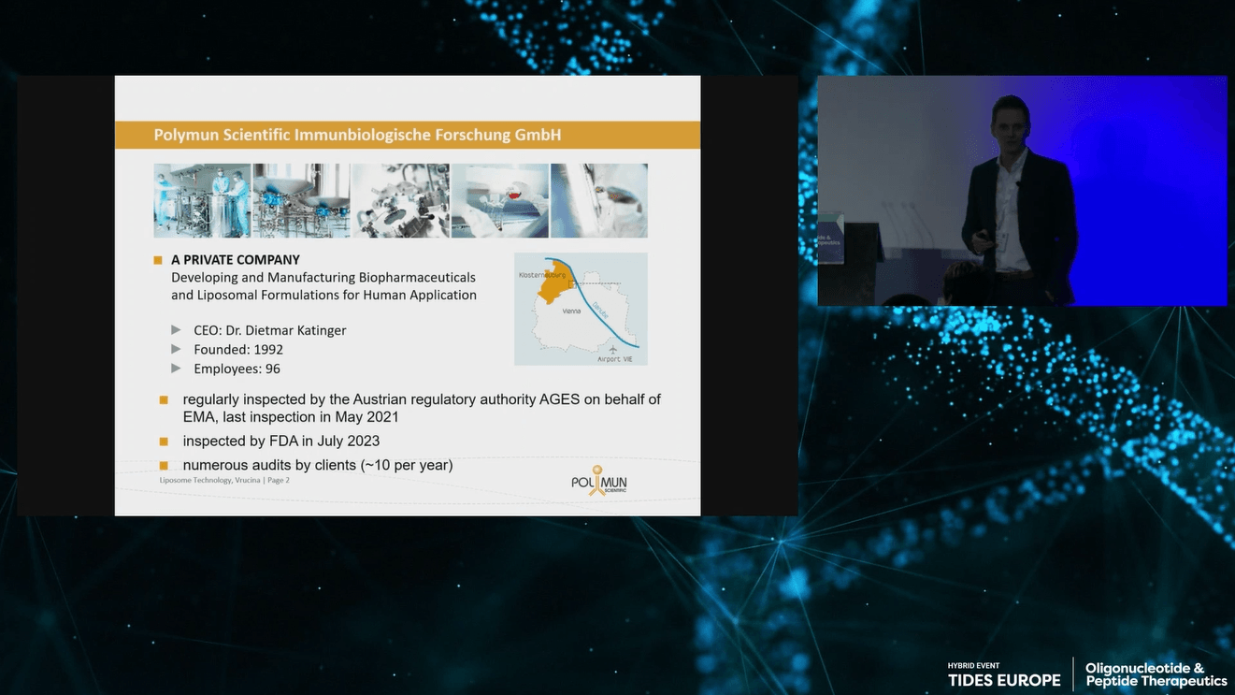Image resolution: width=1235 pixels, height=695 pixels.
Task: Click orange bullet beside A PRIVATE COMPANY
Action: coord(158,260)
